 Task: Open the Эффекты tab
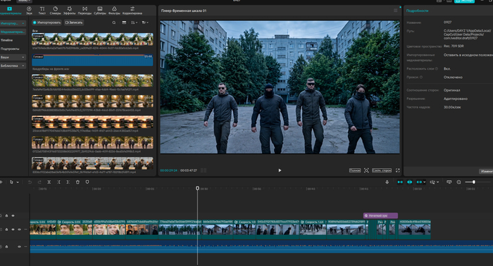pyautogui.click(x=69, y=11)
